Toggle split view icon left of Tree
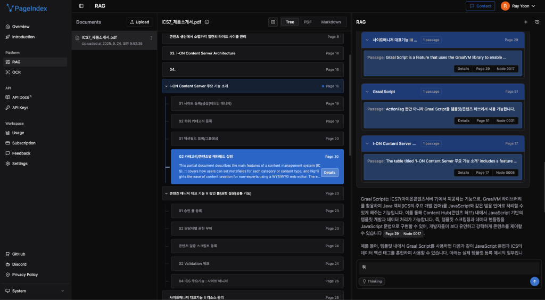The height and width of the screenshot is (300, 545). tap(273, 22)
